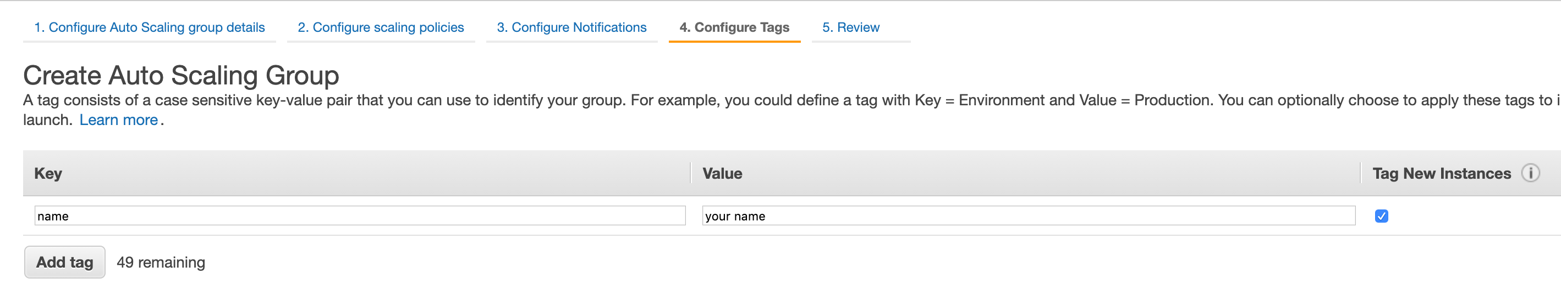Focus the Key field containing 'name'
Image resolution: width=1561 pixels, height=295 pixels.
360,216
